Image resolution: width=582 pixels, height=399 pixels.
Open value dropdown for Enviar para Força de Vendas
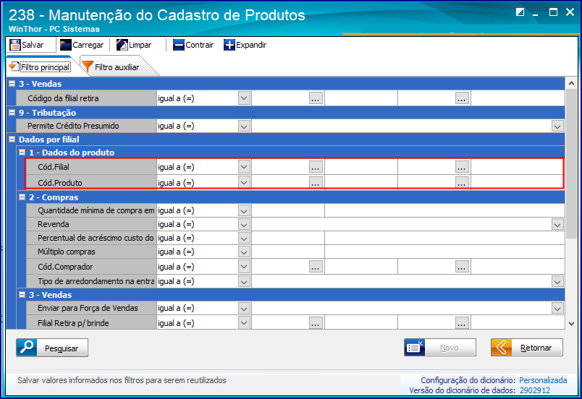click(557, 308)
